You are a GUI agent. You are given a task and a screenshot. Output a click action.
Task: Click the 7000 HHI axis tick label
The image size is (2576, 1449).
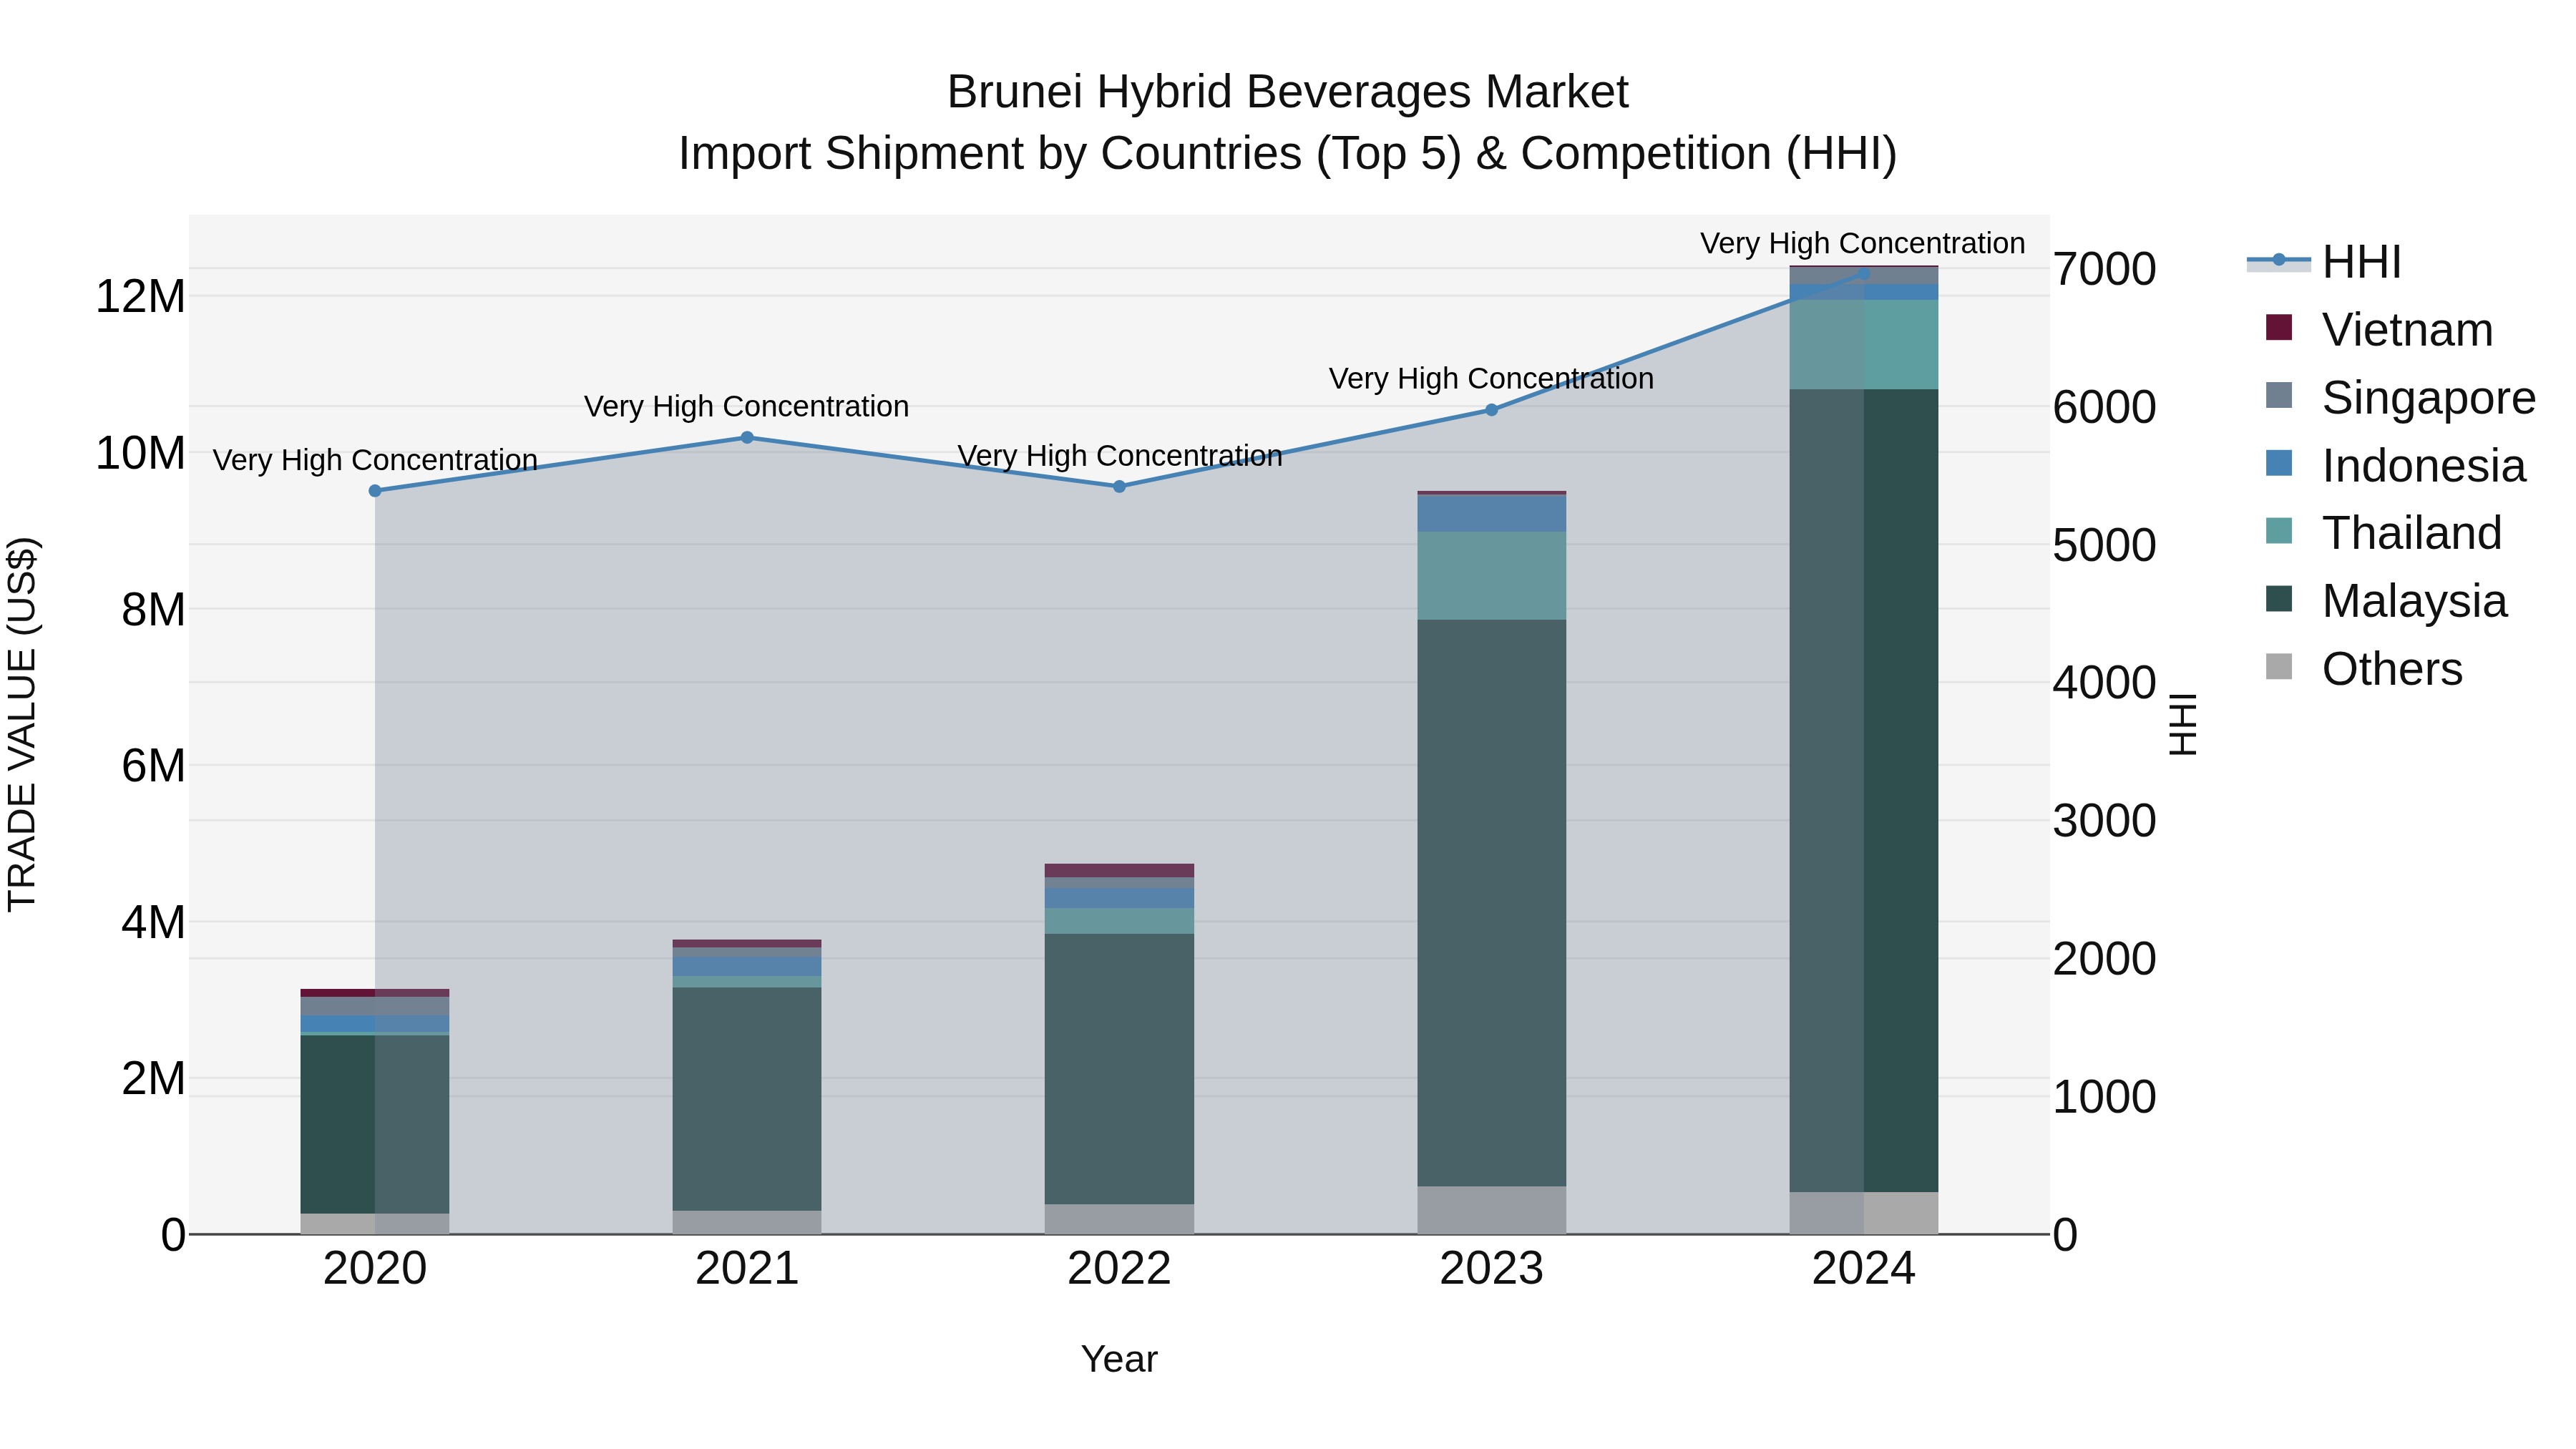pos(2104,269)
